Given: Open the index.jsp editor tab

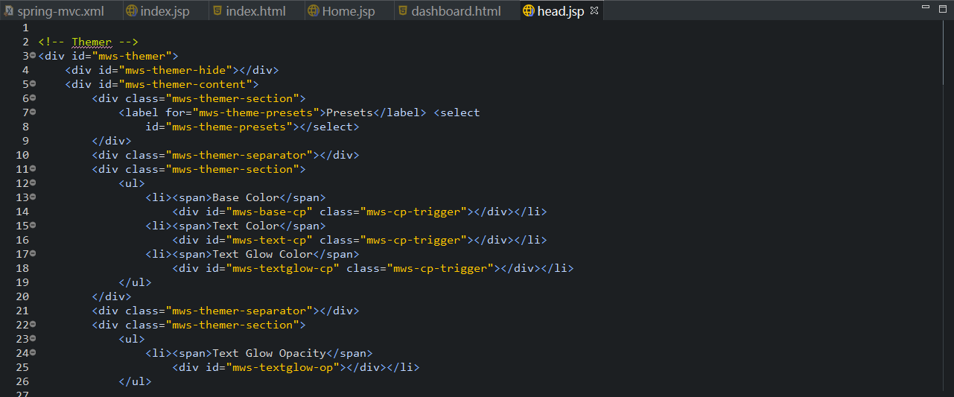Looking at the screenshot, I should click(x=165, y=11).
